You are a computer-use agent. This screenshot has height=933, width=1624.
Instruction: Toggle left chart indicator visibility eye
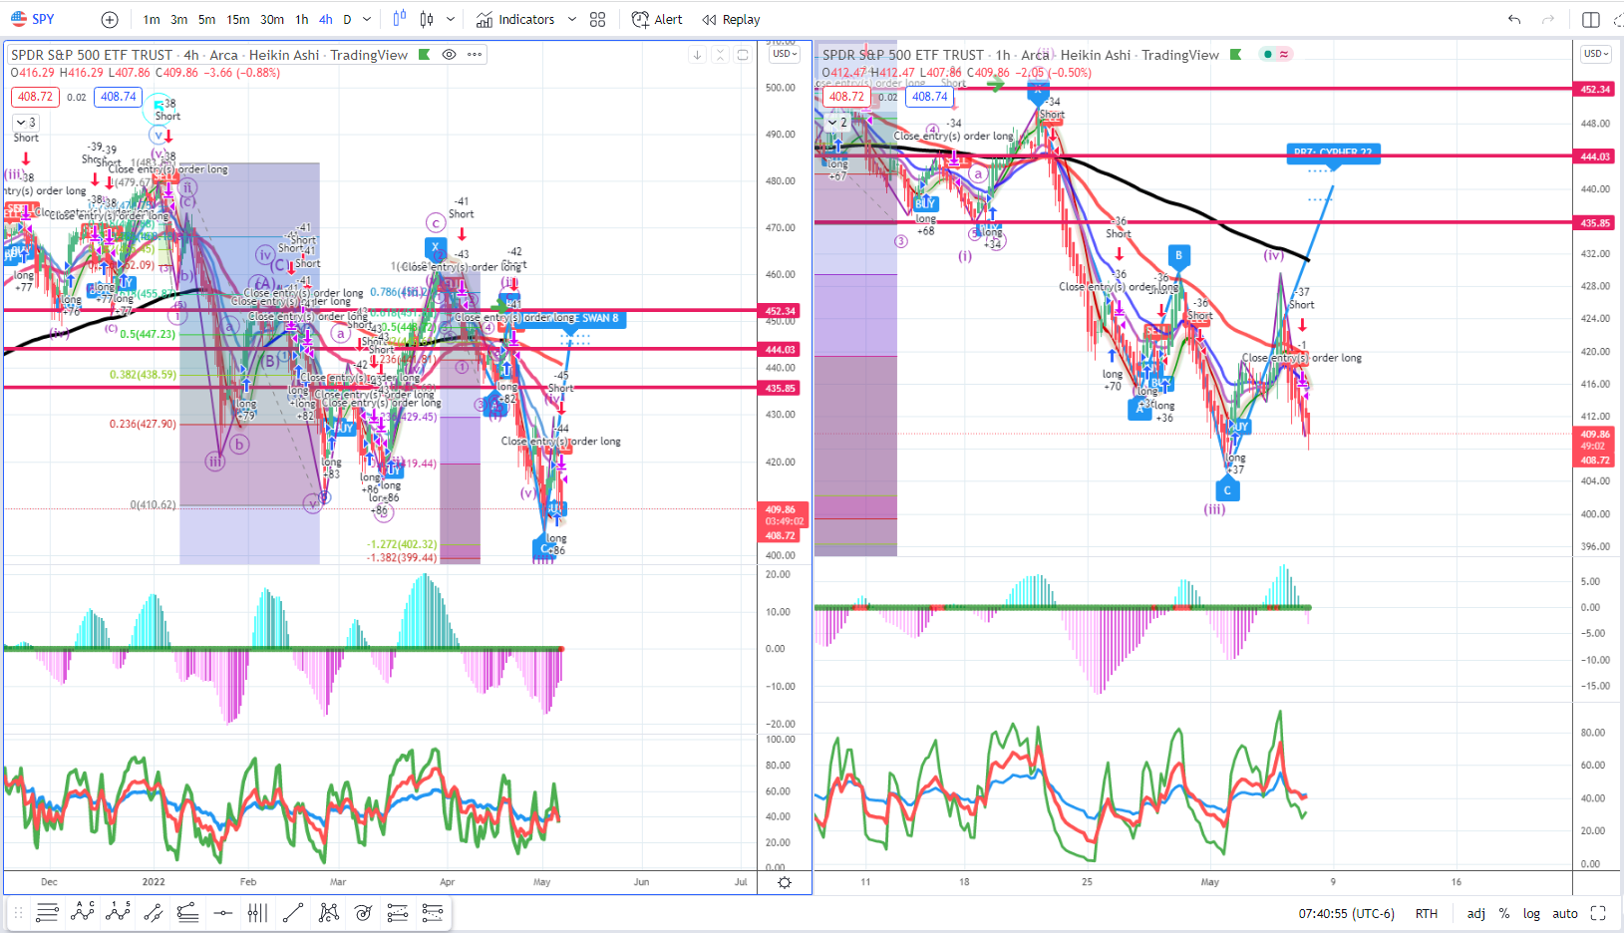point(450,55)
